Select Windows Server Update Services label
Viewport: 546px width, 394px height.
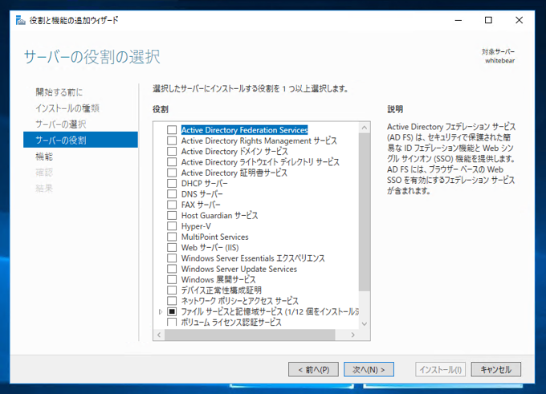[239, 269]
